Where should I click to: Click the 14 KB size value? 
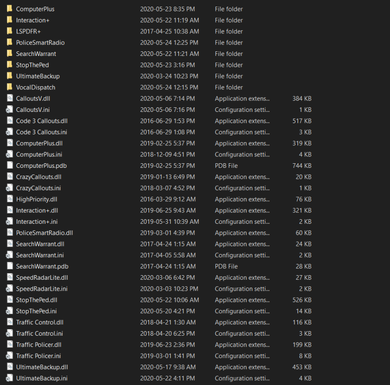coord(303,311)
